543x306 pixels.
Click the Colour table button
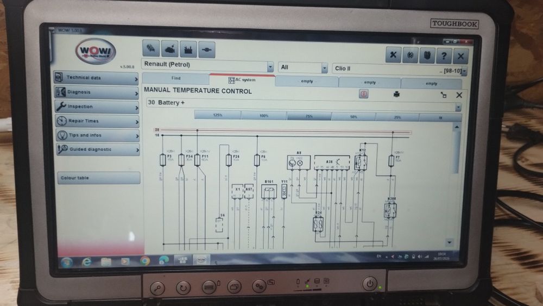click(99, 178)
